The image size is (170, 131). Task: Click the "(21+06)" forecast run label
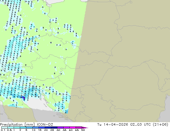pyautogui.click(x=160, y=125)
